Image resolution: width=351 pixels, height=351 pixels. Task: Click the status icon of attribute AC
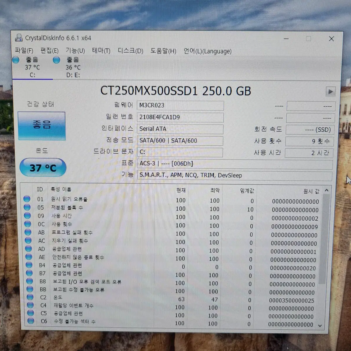click(x=28, y=240)
